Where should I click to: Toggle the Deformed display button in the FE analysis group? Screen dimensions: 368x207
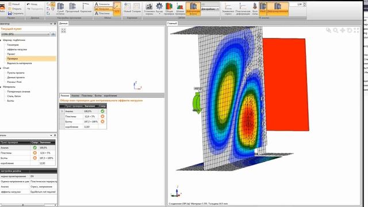[278, 9]
